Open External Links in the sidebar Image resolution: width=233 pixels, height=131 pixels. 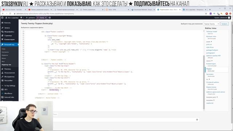(9, 97)
